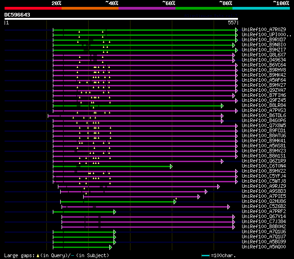Click the orange ~40% identity legend segment
294x259 pixels.
point(90,8)
